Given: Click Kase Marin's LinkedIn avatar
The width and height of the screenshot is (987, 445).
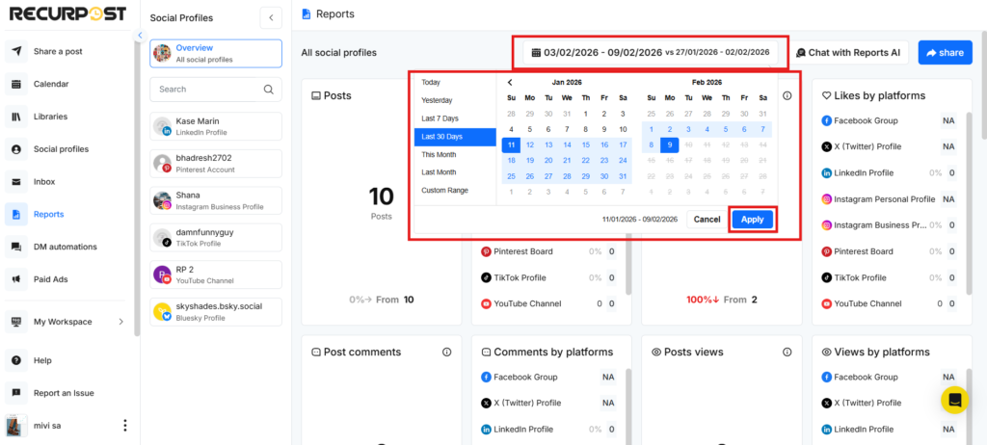Looking at the screenshot, I should [x=162, y=126].
